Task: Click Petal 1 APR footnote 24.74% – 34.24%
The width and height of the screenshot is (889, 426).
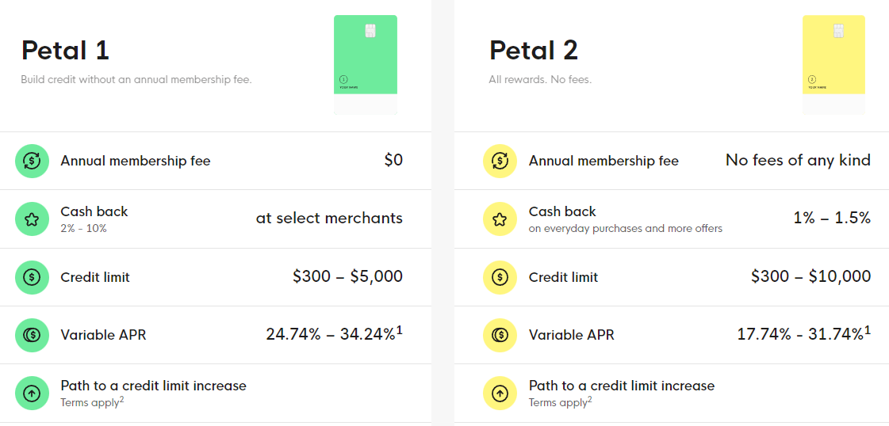Action: [335, 334]
